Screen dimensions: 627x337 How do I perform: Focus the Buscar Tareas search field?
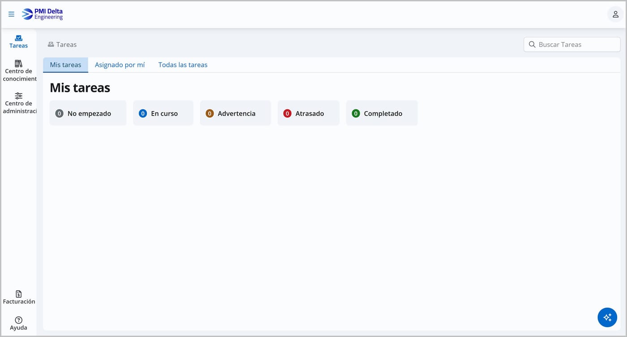point(572,44)
